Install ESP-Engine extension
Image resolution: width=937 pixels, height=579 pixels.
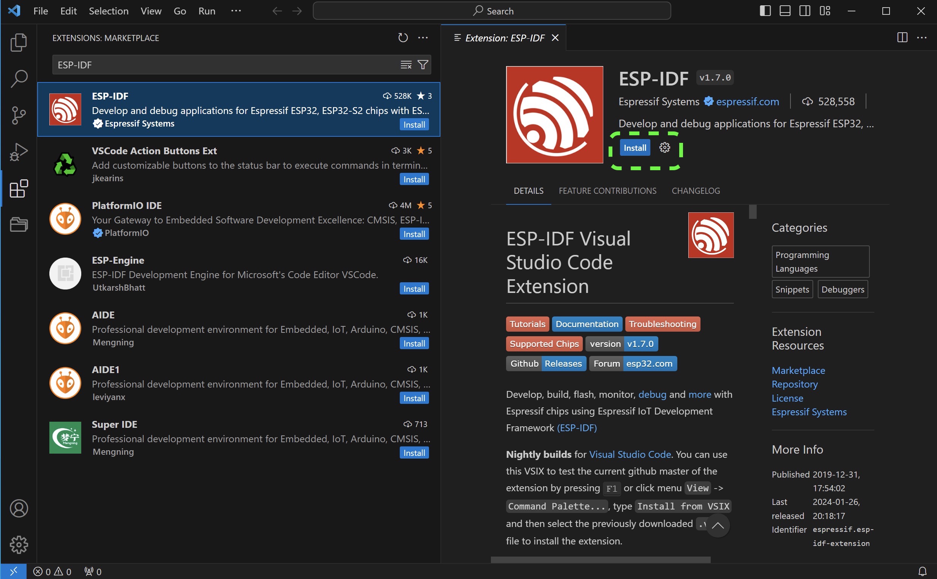414,289
